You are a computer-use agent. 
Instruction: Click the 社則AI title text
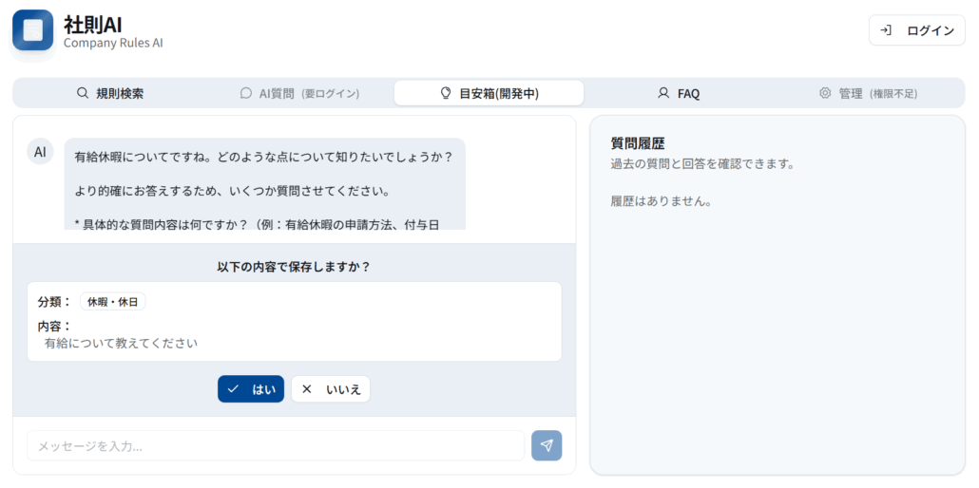coord(93,24)
